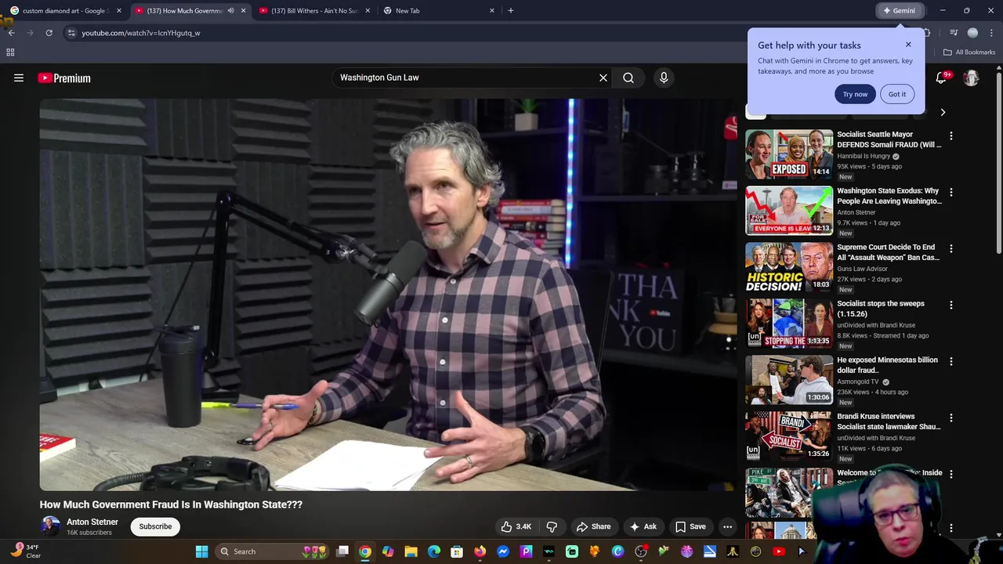Click Got it in the Gemini popup
The image size is (1003, 564).
[897, 94]
